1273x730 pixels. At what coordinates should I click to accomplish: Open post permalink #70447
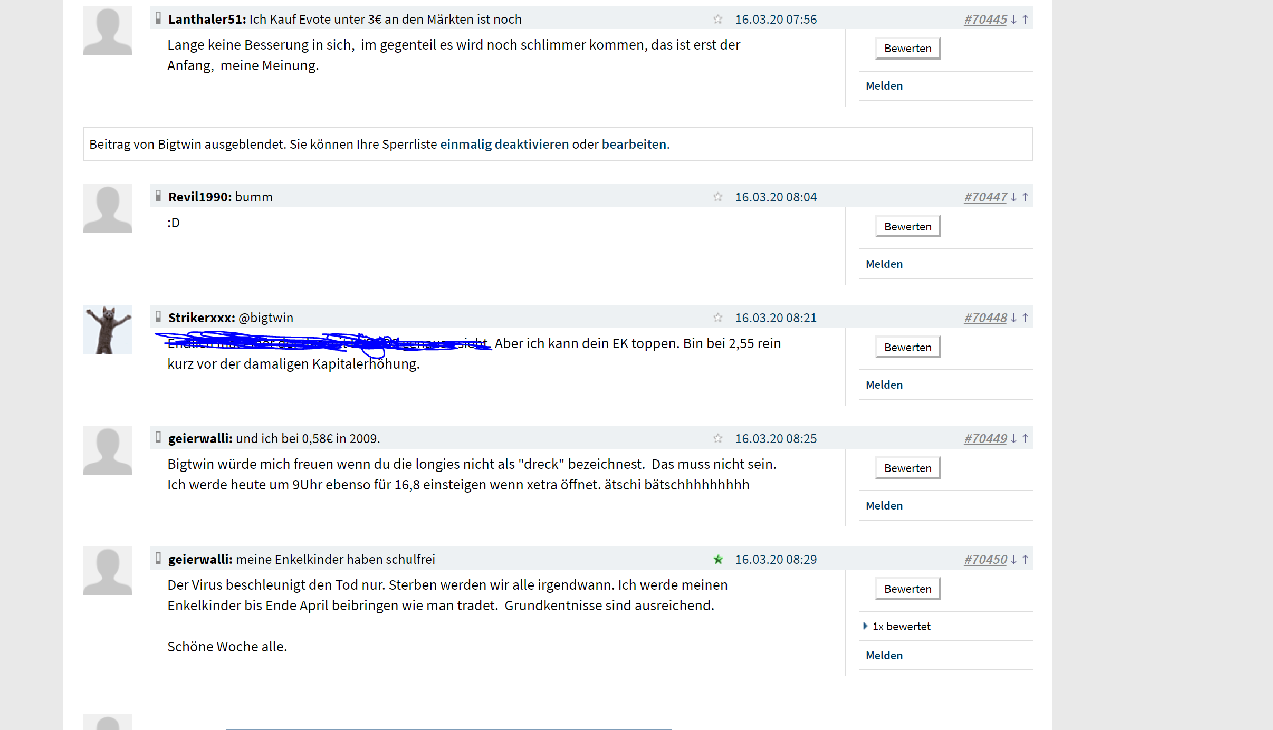985,197
